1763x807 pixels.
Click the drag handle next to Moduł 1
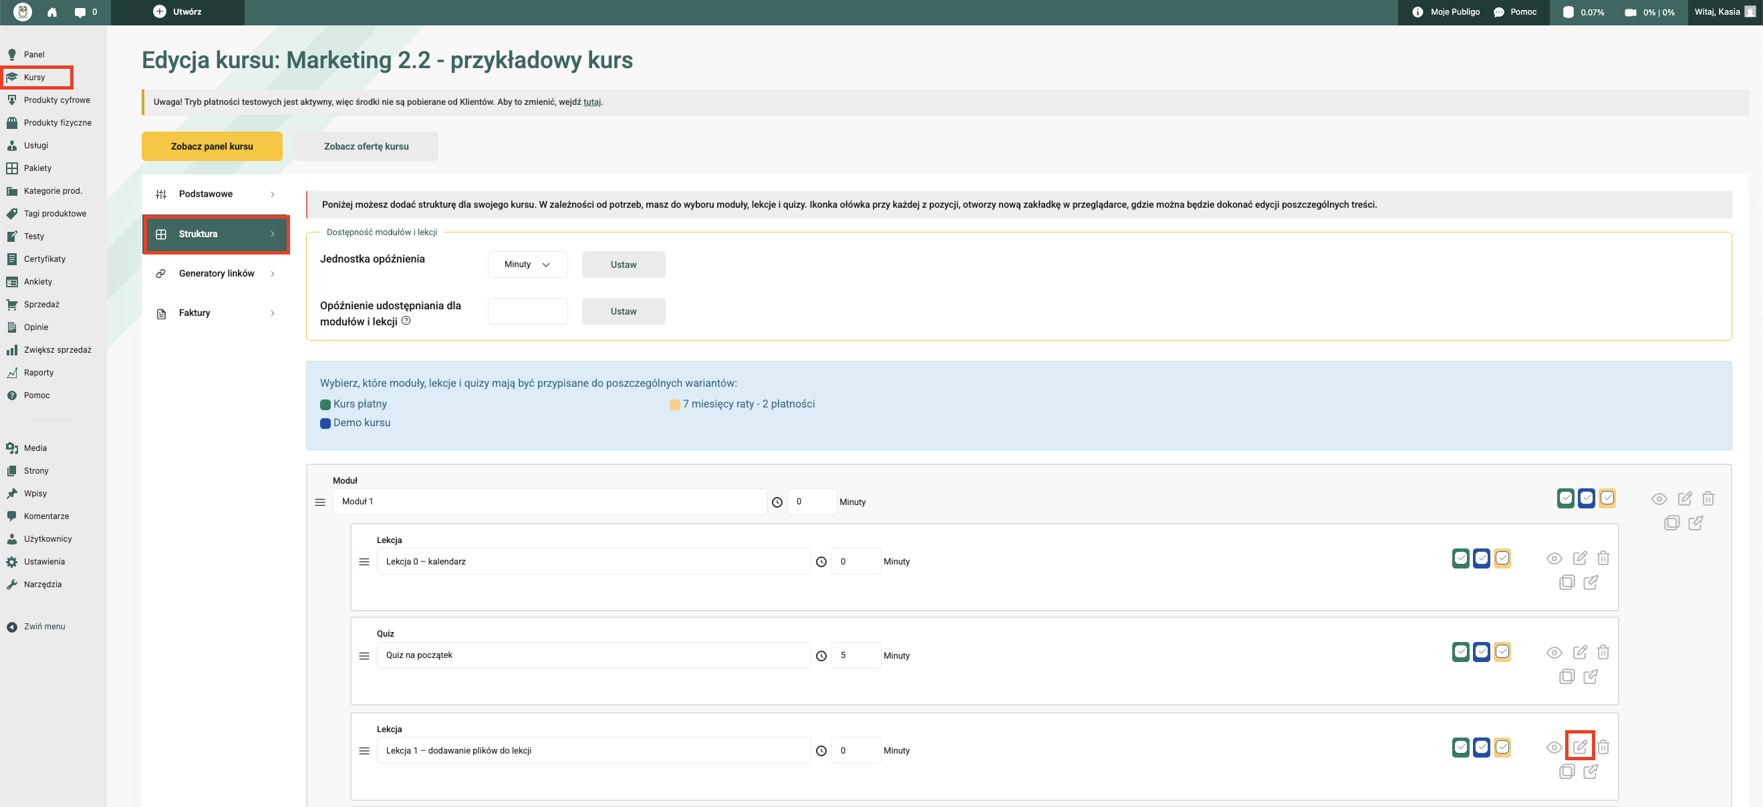(x=319, y=502)
